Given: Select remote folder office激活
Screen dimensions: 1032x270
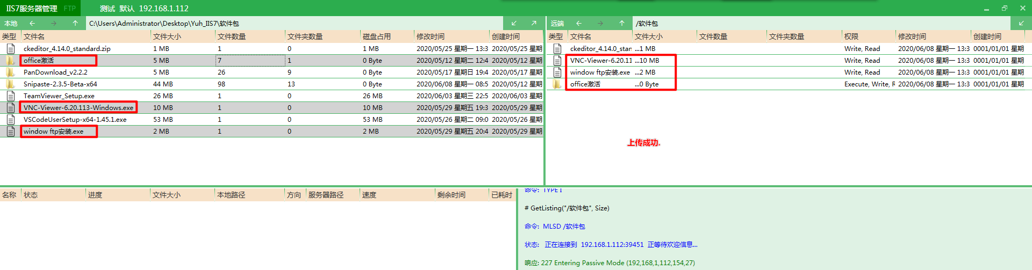Looking at the screenshot, I should pyautogui.click(x=585, y=84).
